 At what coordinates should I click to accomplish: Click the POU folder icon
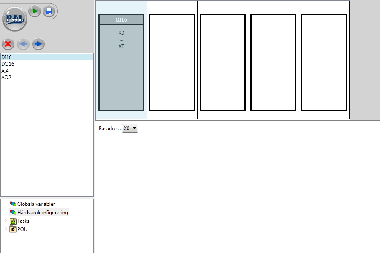coord(13,229)
